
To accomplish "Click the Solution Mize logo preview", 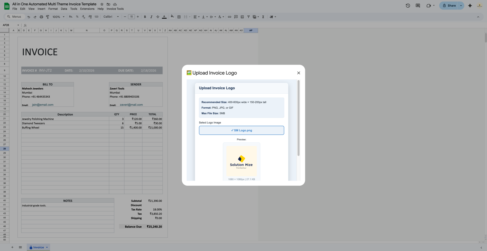I will 241,161.
